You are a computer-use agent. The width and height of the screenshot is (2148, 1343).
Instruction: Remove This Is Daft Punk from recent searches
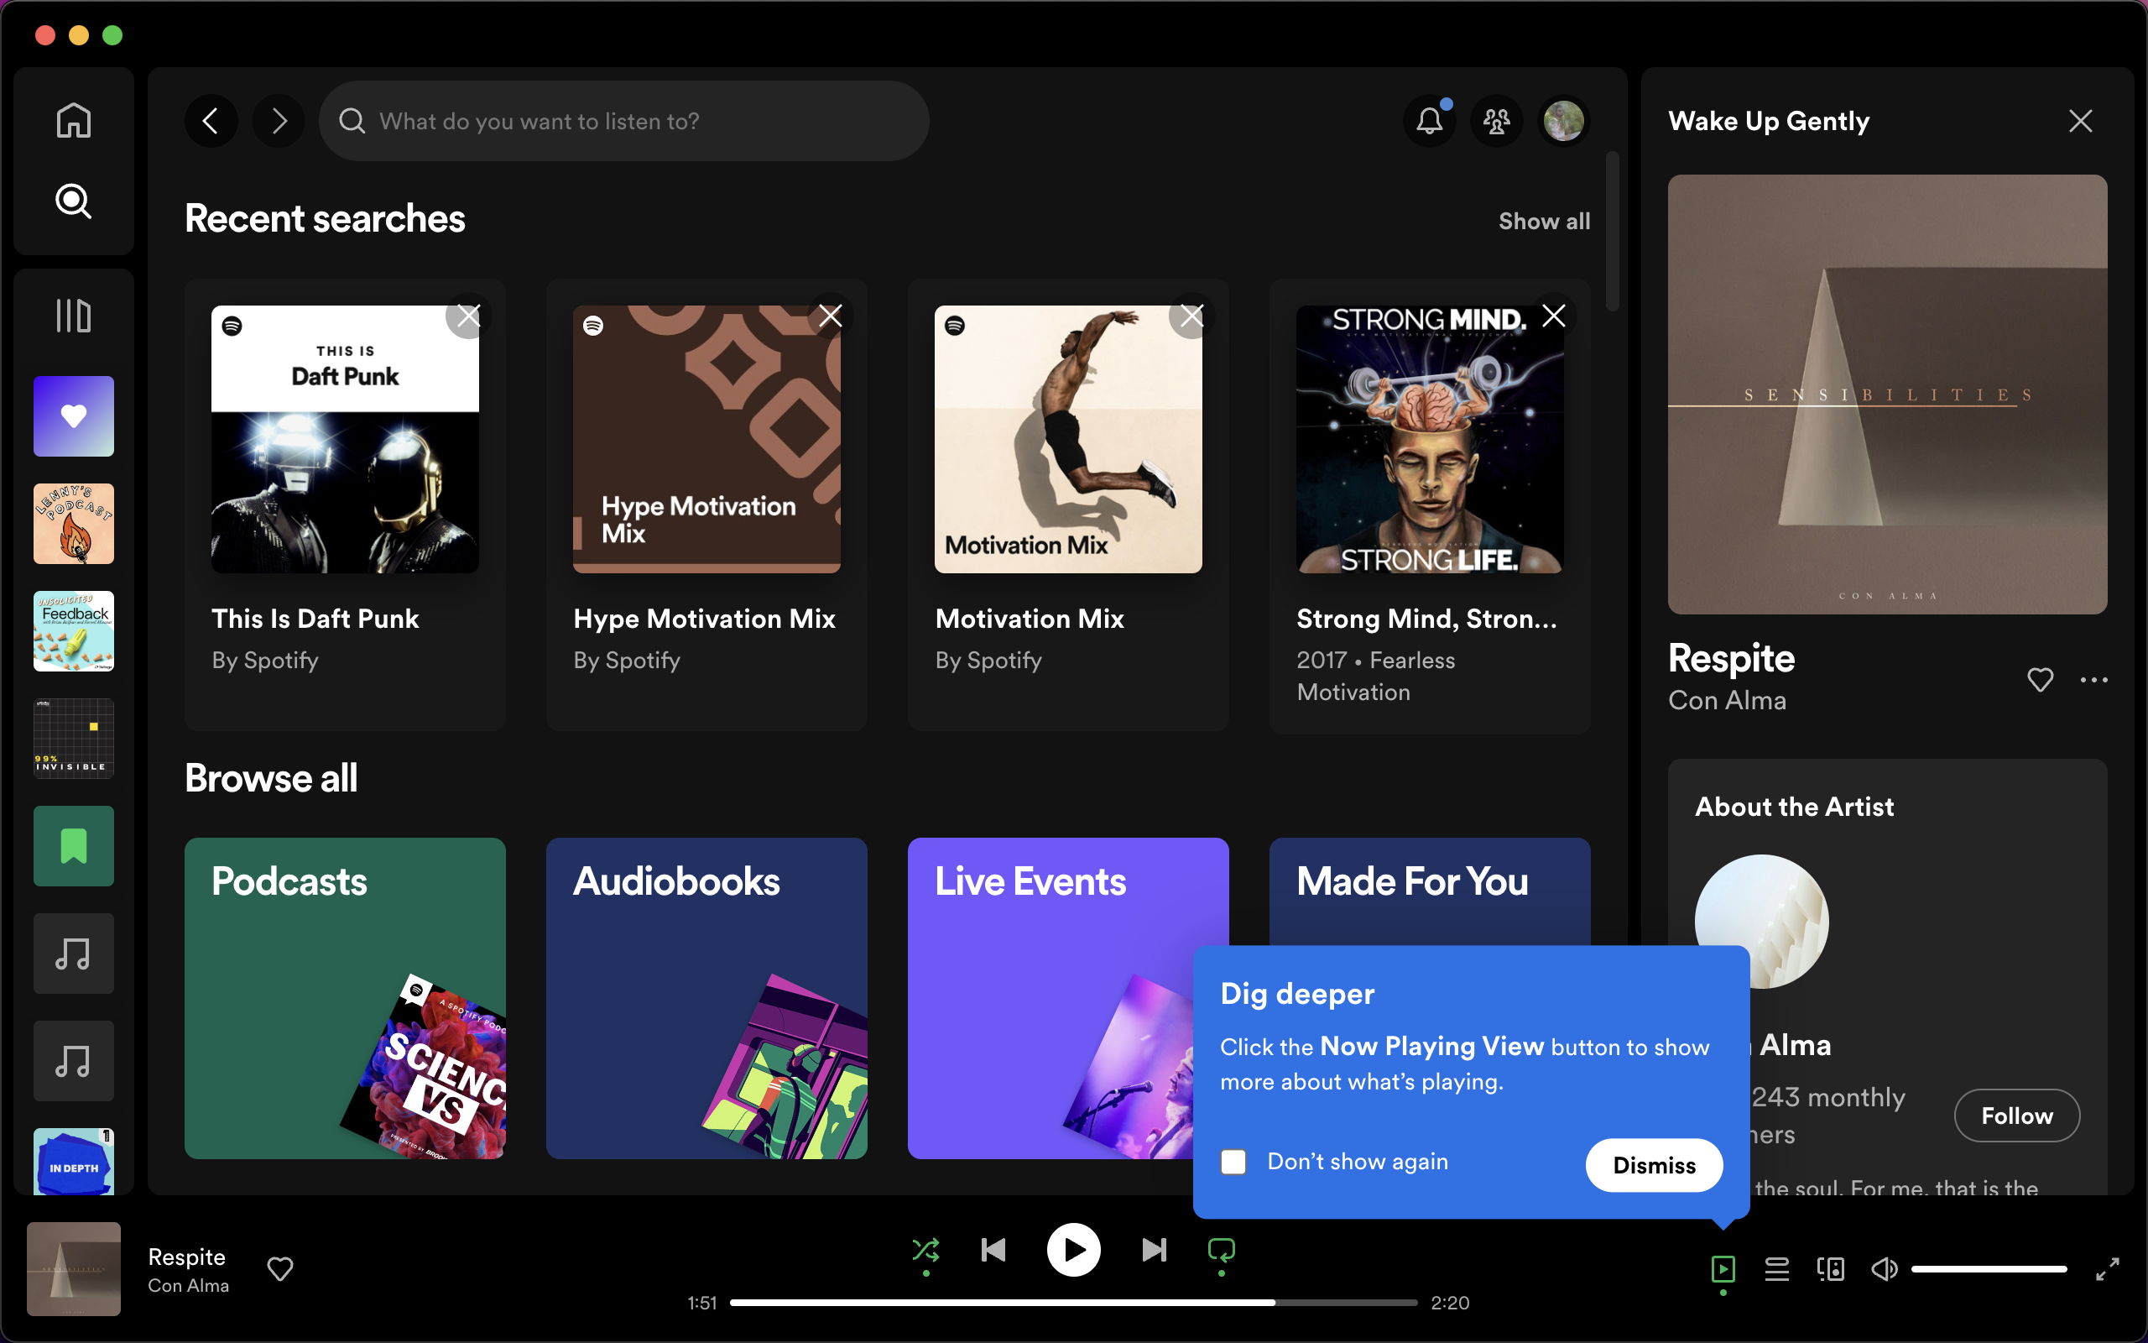469,316
